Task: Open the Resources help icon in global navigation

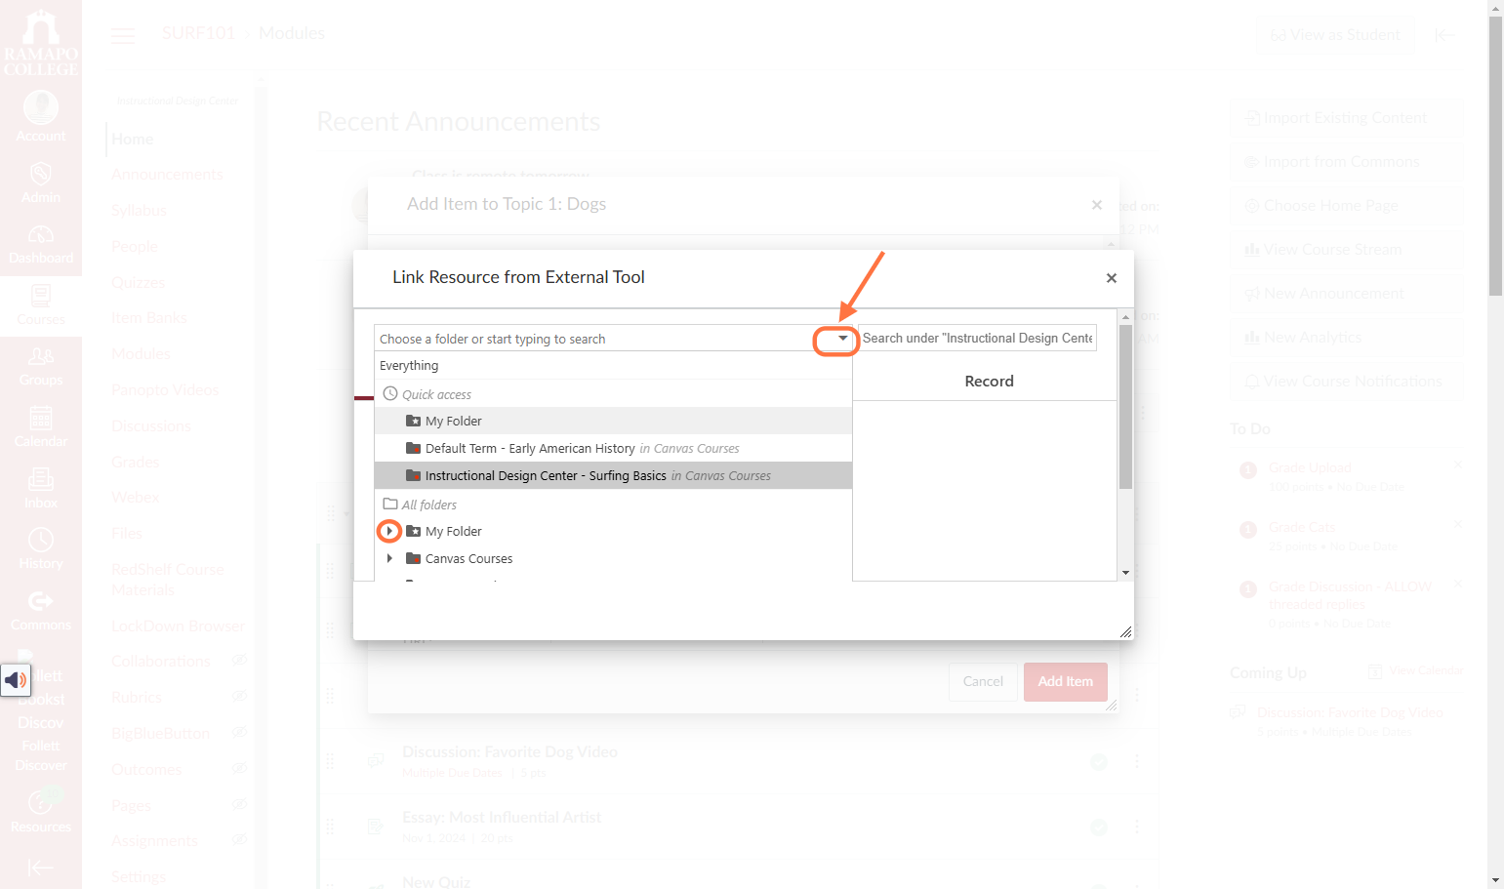Action: pos(41,812)
